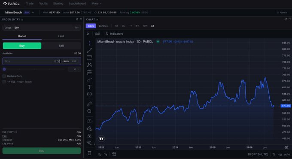The image size is (292, 159).
Task: Open chart style area icon
Action: click(97, 34)
